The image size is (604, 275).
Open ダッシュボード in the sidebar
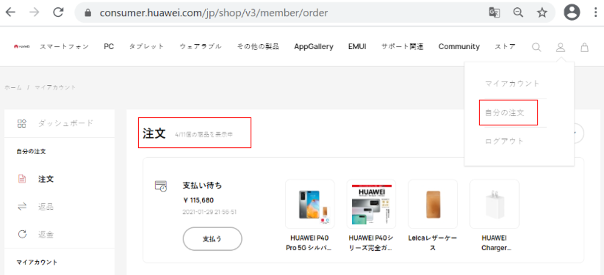pyautogui.click(x=66, y=123)
